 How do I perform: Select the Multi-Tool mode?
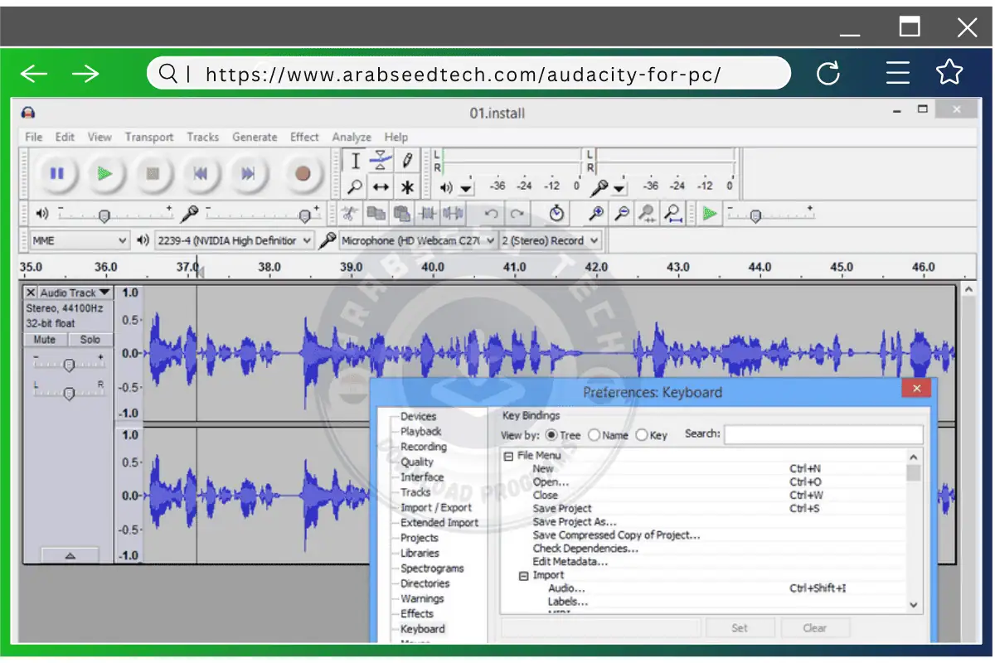[406, 187]
